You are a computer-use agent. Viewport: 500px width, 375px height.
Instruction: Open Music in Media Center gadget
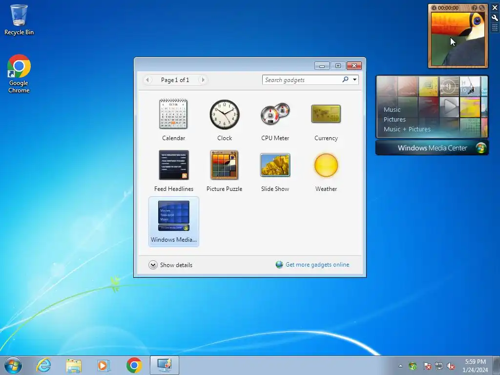coord(392,110)
